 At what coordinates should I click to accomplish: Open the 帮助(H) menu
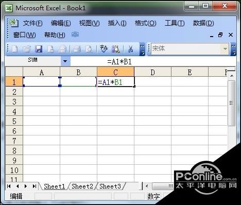click(55, 35)
